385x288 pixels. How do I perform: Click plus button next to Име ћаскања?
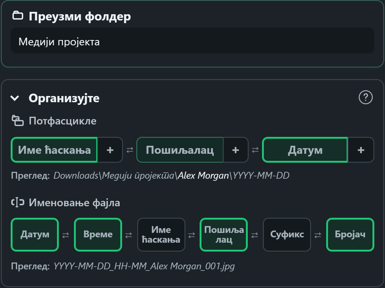[110, 150]
